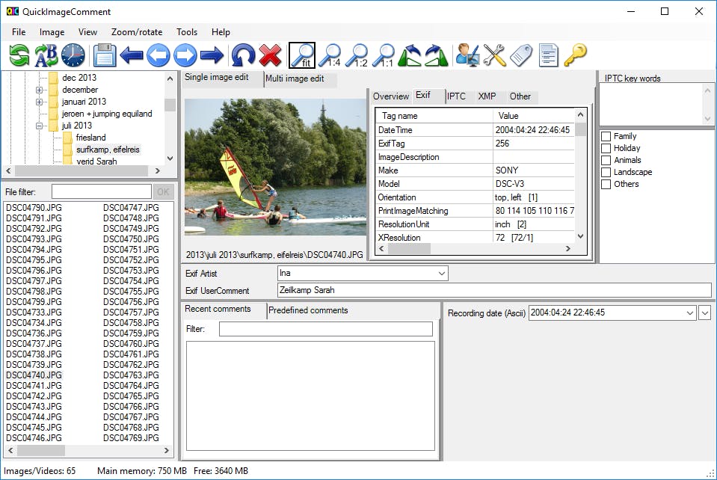The width and height of the screenshot is (717, 480).
Task: Open the Zoom/rotate menu
Action: (x=136, y=32)
